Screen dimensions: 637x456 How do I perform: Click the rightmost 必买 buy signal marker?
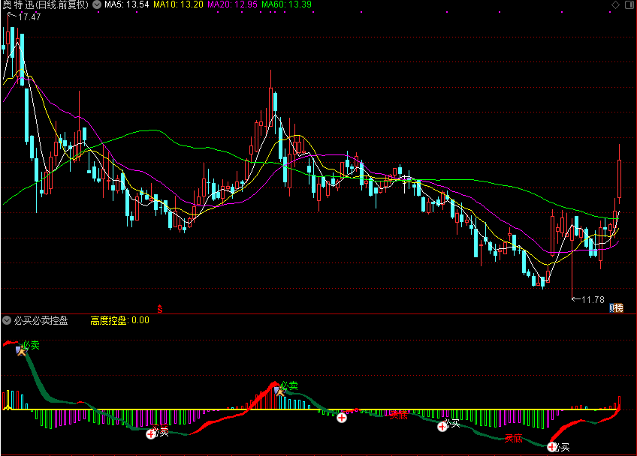coord(553,447)
